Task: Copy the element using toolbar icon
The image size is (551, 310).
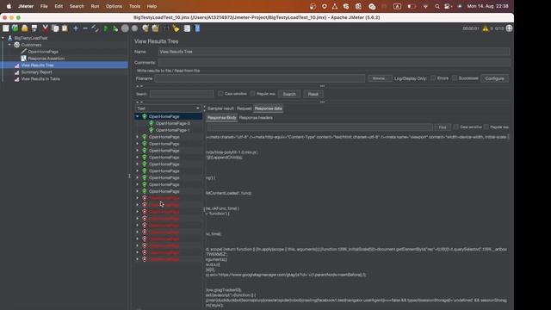Action: point(55,28)
